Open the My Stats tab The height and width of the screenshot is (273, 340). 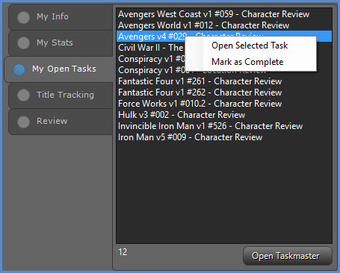[x=61, y=43]
